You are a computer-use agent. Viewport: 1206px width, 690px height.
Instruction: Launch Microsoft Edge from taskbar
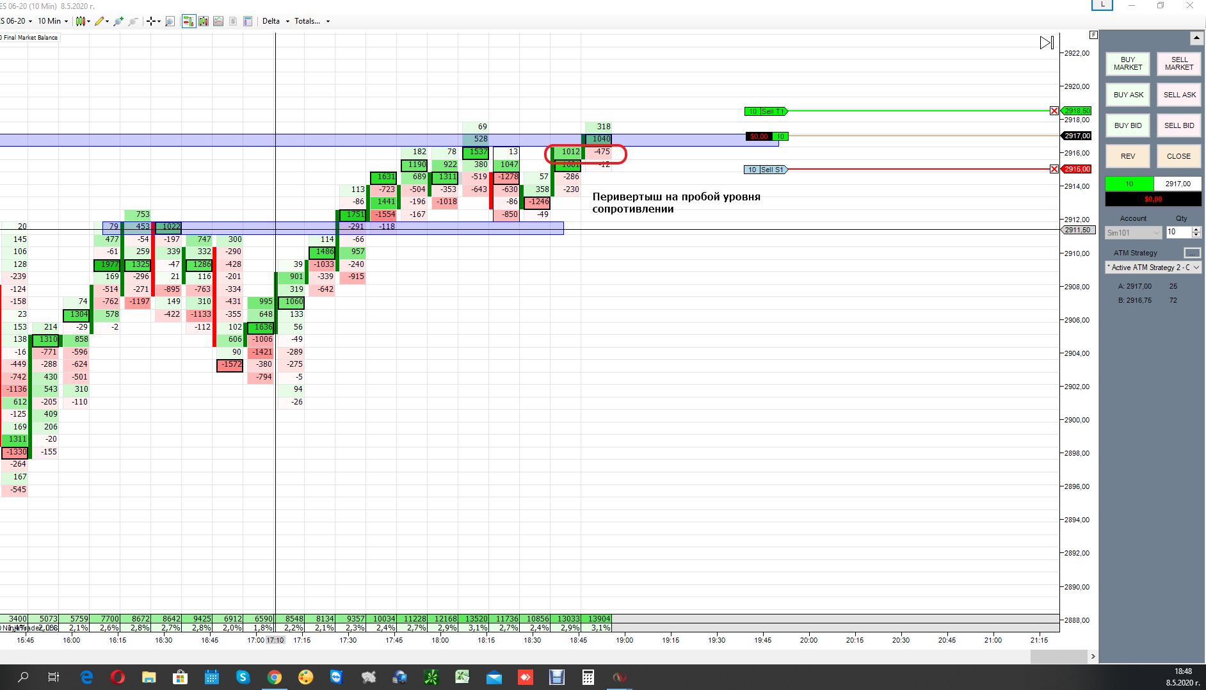(86, 677)
